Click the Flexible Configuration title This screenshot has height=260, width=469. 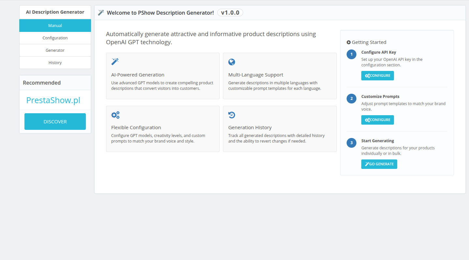tap(136, 128)
